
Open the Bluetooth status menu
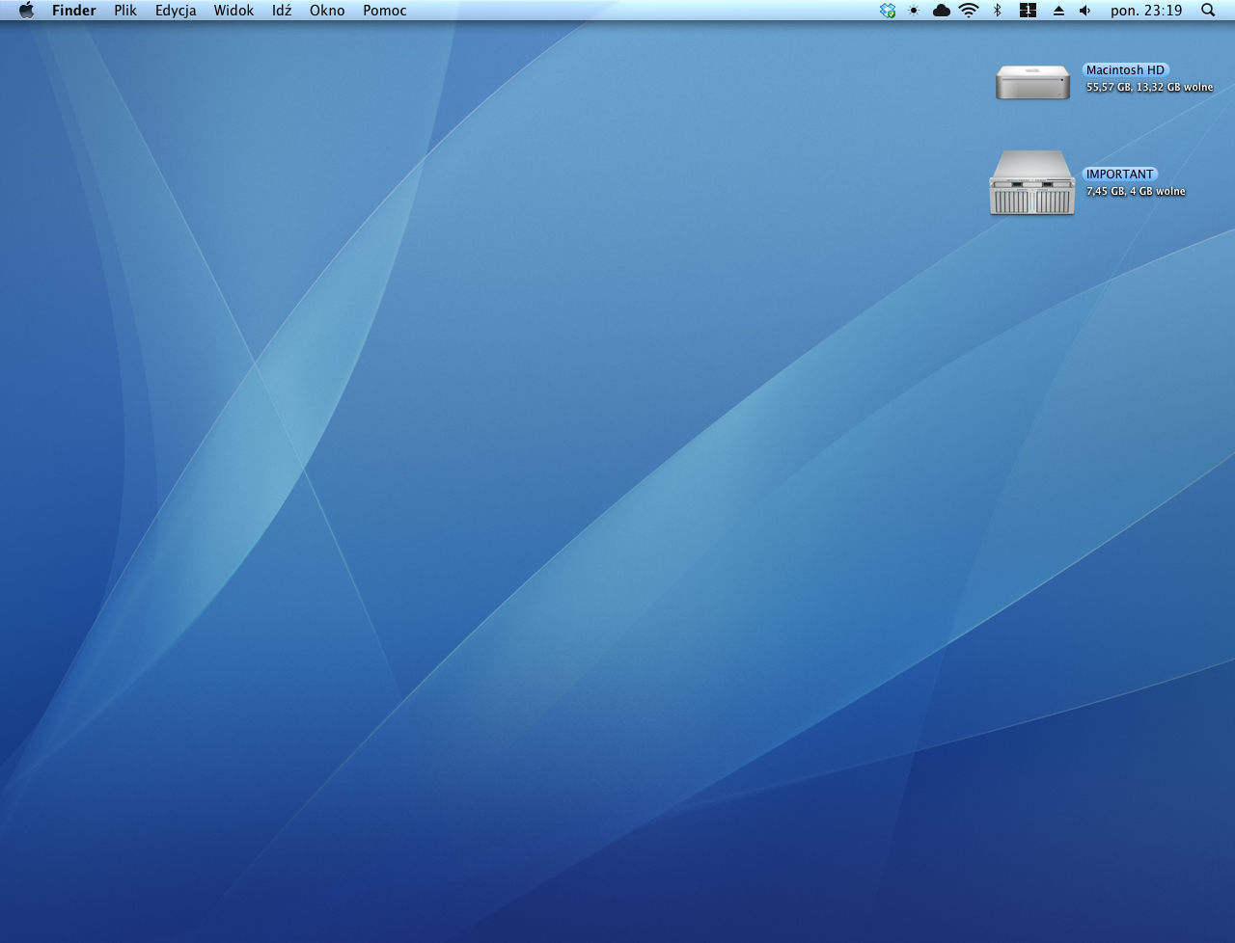[x=998, y=11]
